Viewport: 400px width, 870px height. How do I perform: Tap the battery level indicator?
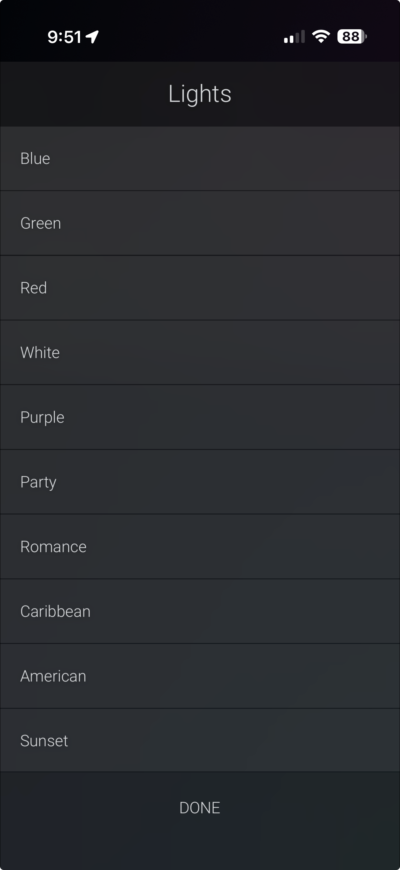pos(351,37)
